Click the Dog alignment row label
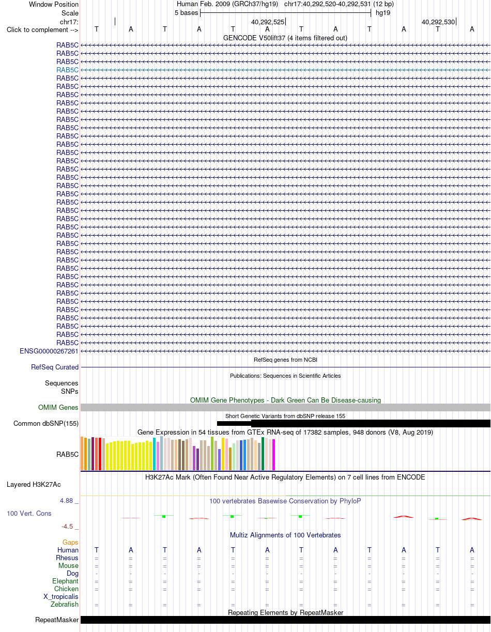 pyautogui.click(x=73, y=574)
